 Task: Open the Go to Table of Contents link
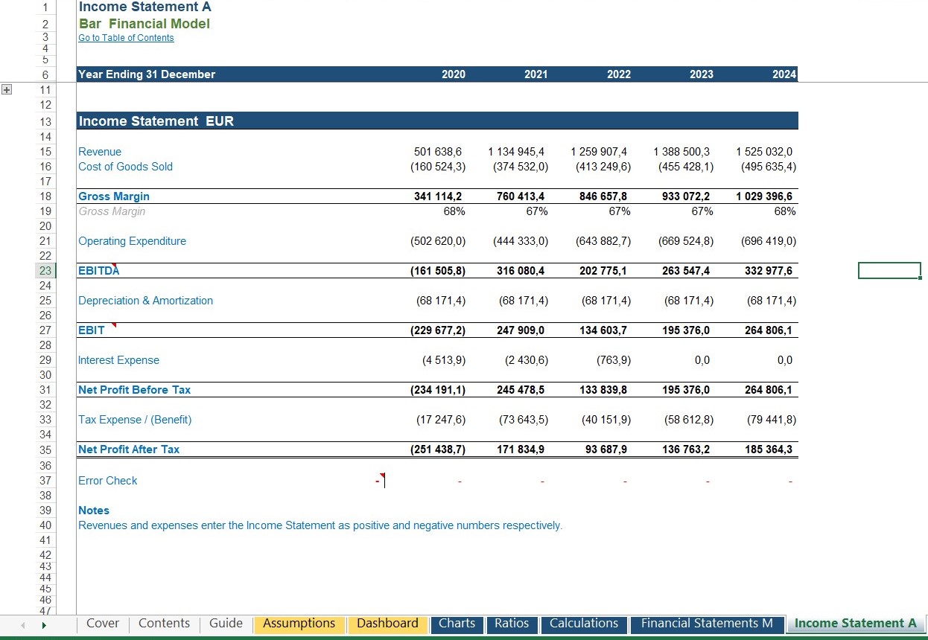126,38
